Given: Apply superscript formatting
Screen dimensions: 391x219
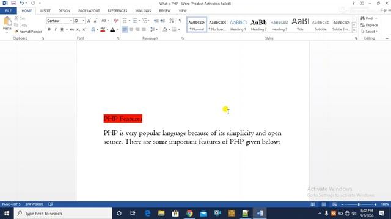Looking at the screenshot, I should click(x=84, y=30).
